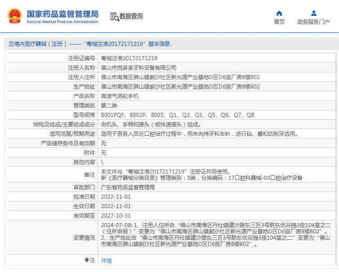Screen dimensions: 339x272
Task: Select 生效日期 value 2022-11-01
Action: click(116, 206)
